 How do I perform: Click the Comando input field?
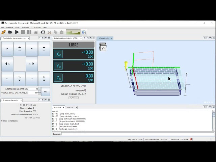[x=138, y=134]
